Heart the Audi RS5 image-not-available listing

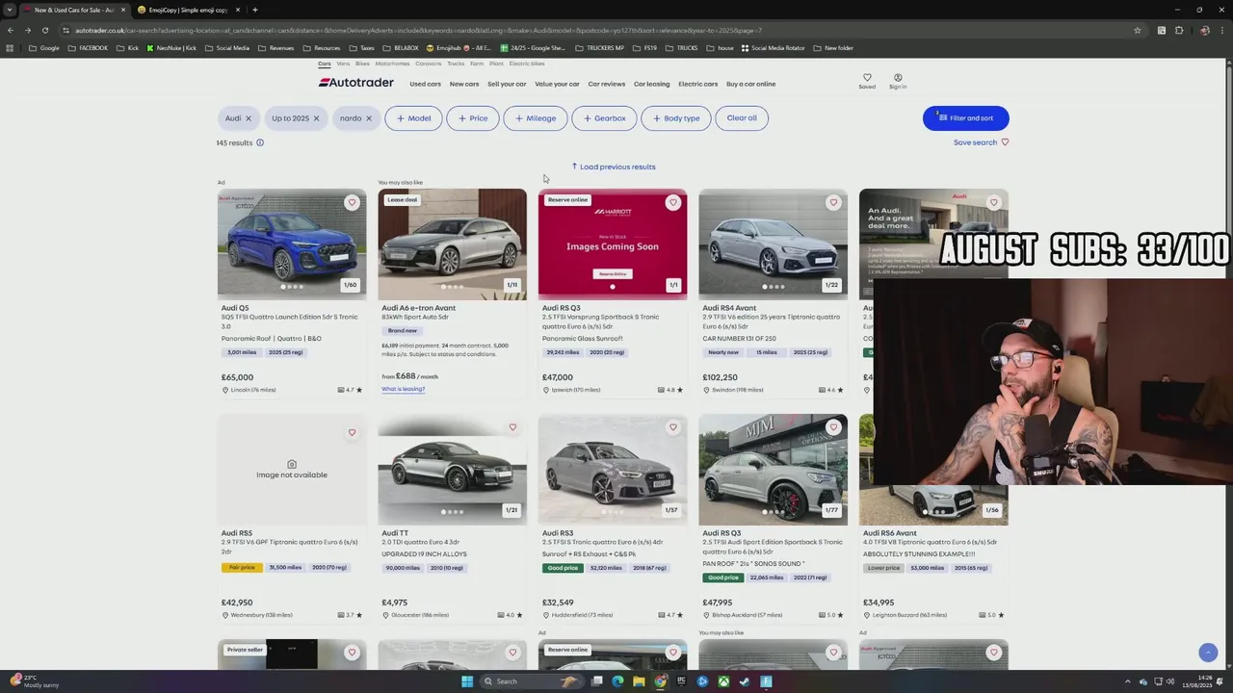click(x=352, y=432)
